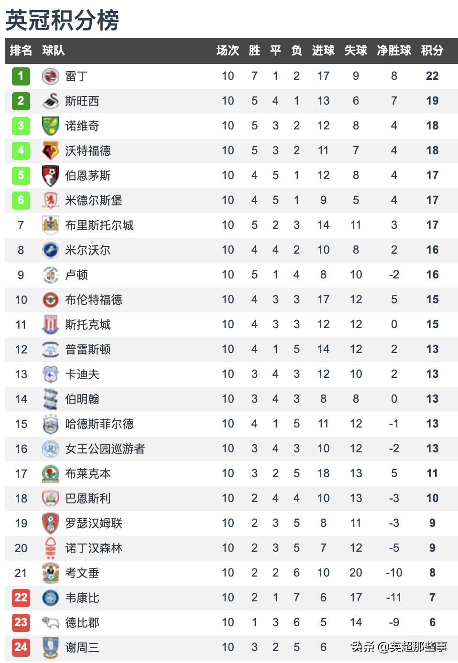Click the light green rank 5 badge
Screen dimensions: 458x663
[x=21, y=175]
